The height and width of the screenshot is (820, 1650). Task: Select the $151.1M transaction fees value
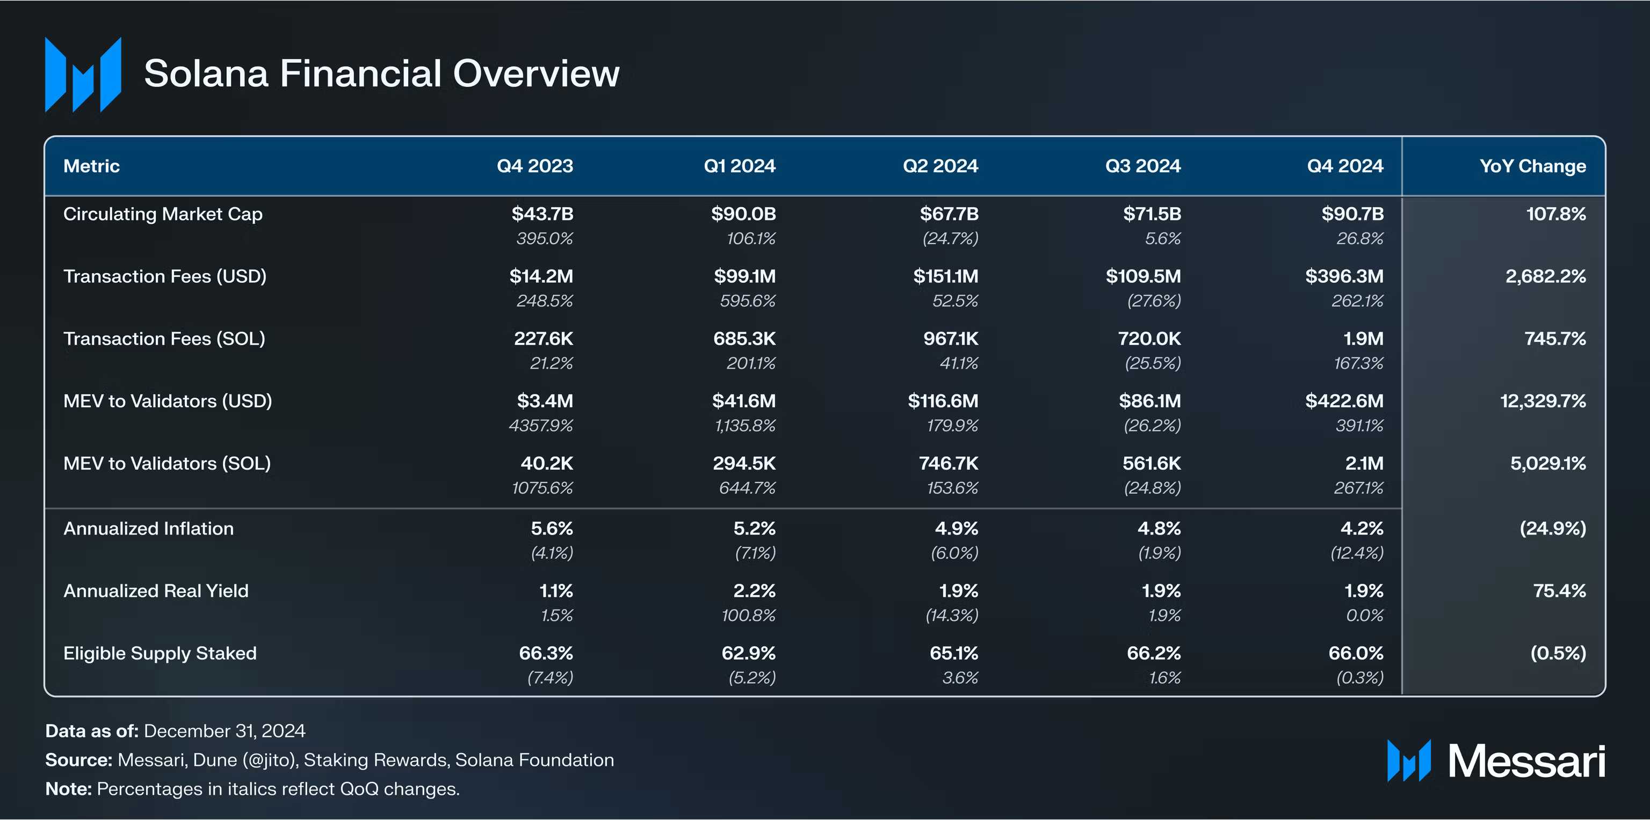[945, 276]
